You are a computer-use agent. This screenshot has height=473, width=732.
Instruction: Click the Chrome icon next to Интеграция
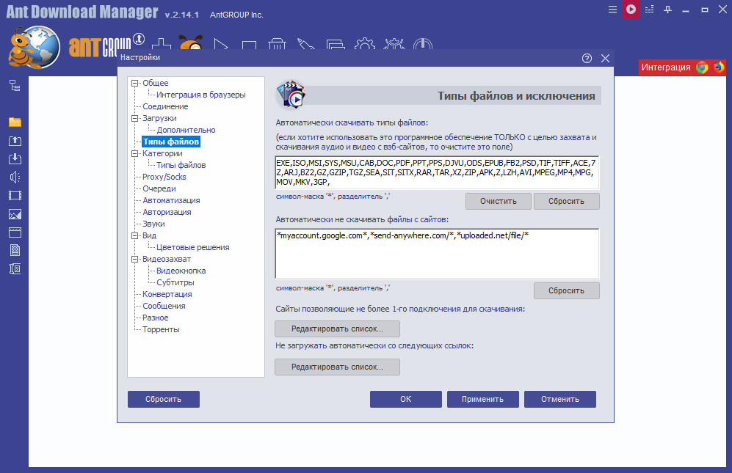tap(702, 67)
